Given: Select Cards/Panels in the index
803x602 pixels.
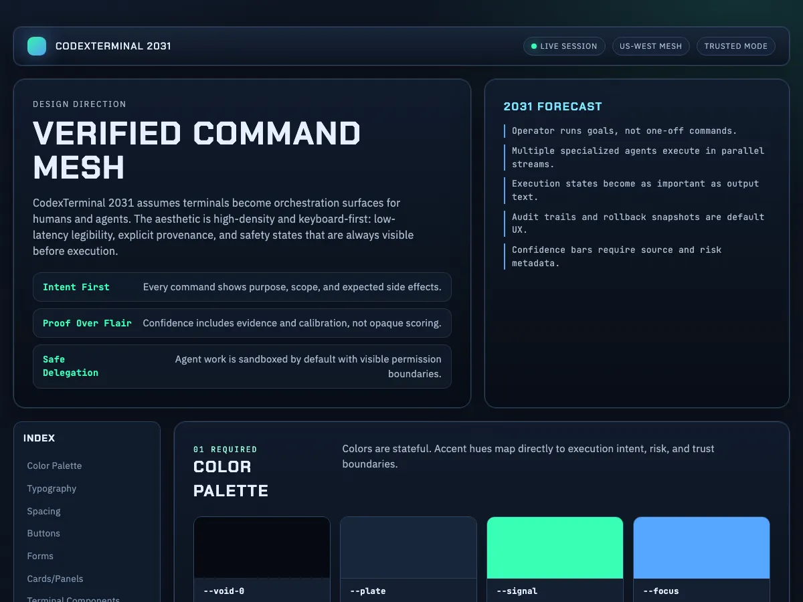Looking at the screenshot, I should pyautogui.click(x=55, y=579).
